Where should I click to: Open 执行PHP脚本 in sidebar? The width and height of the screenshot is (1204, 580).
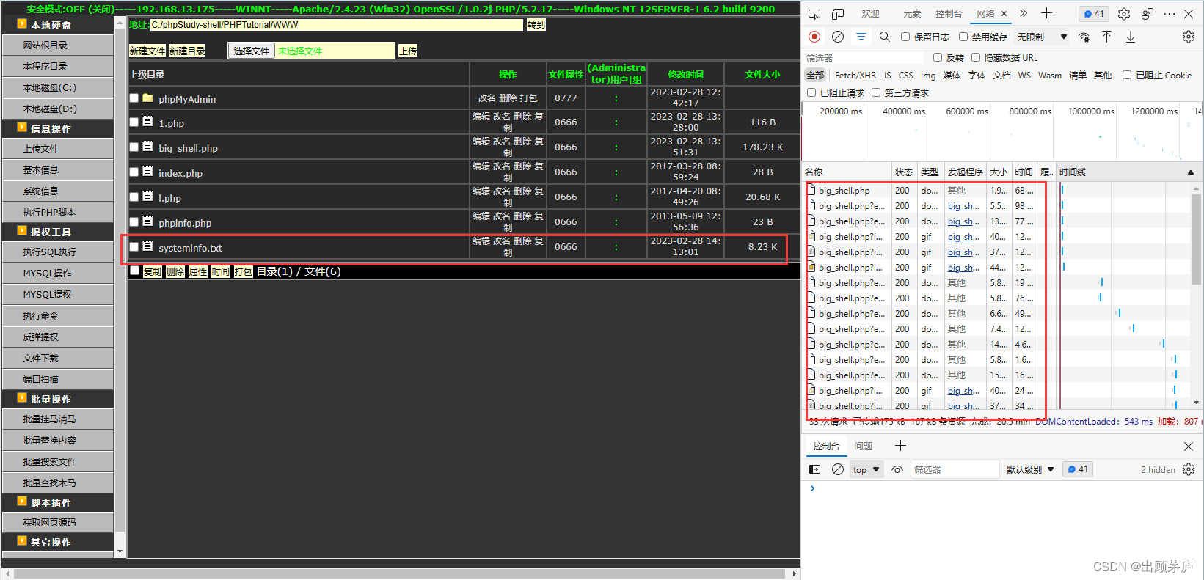[58, 212]
